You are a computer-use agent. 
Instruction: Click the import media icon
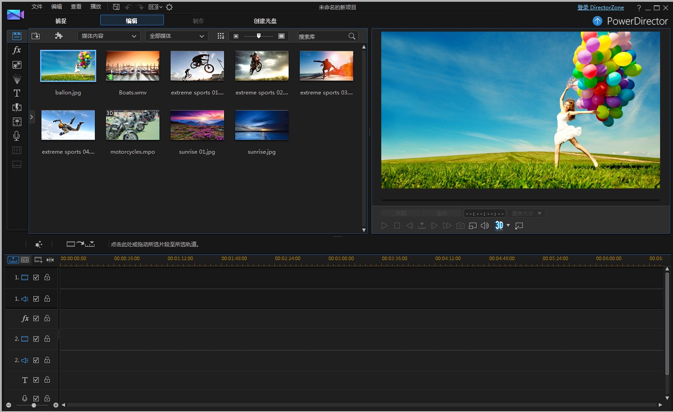point(36,36)
